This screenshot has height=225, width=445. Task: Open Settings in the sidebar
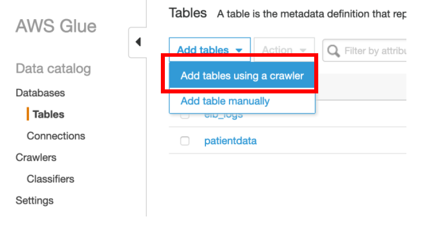pyautogui.click(x=35, y=200)
